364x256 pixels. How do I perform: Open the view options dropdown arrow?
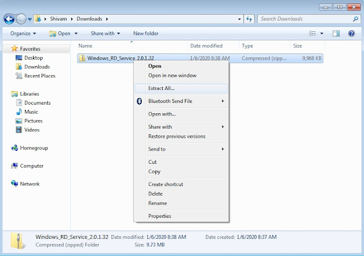point(321,34)
